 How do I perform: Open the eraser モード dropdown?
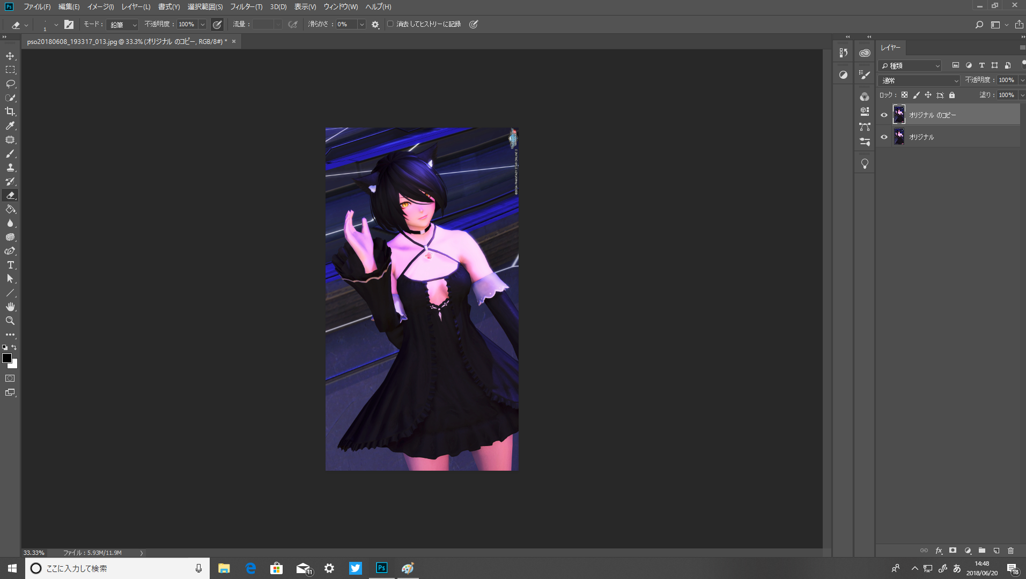coord(123,25)
